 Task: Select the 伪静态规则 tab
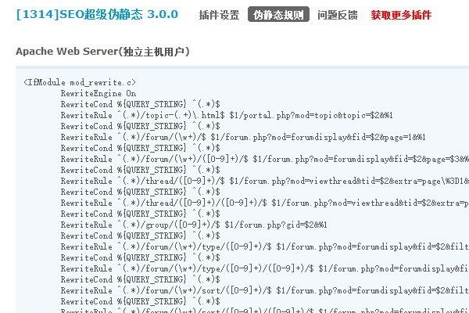point(278,14)
